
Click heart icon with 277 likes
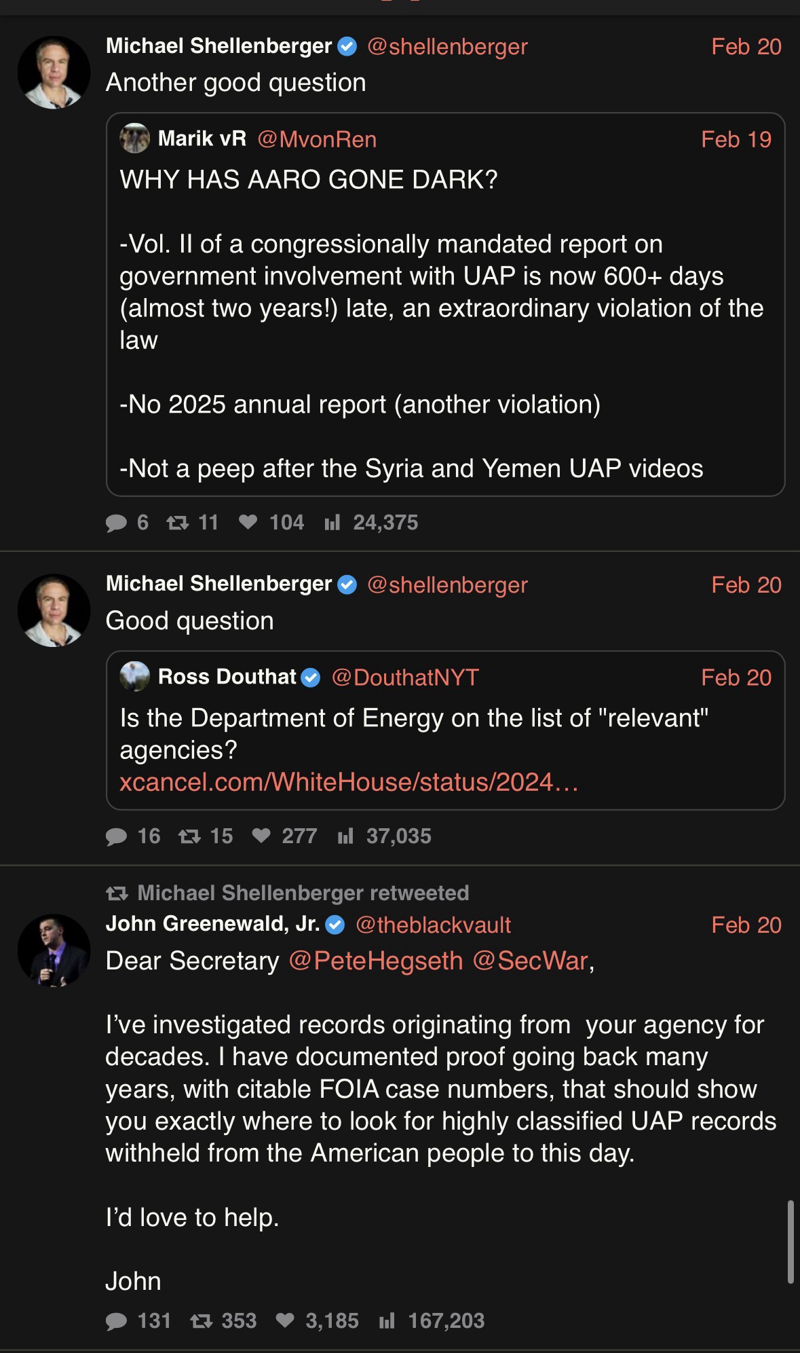coord(261,836)
